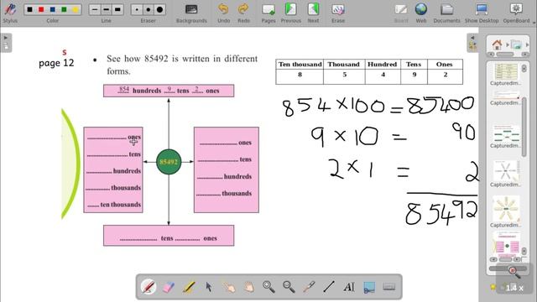
Task: Select the Laser Pointer tool
Action: (309, 287)
